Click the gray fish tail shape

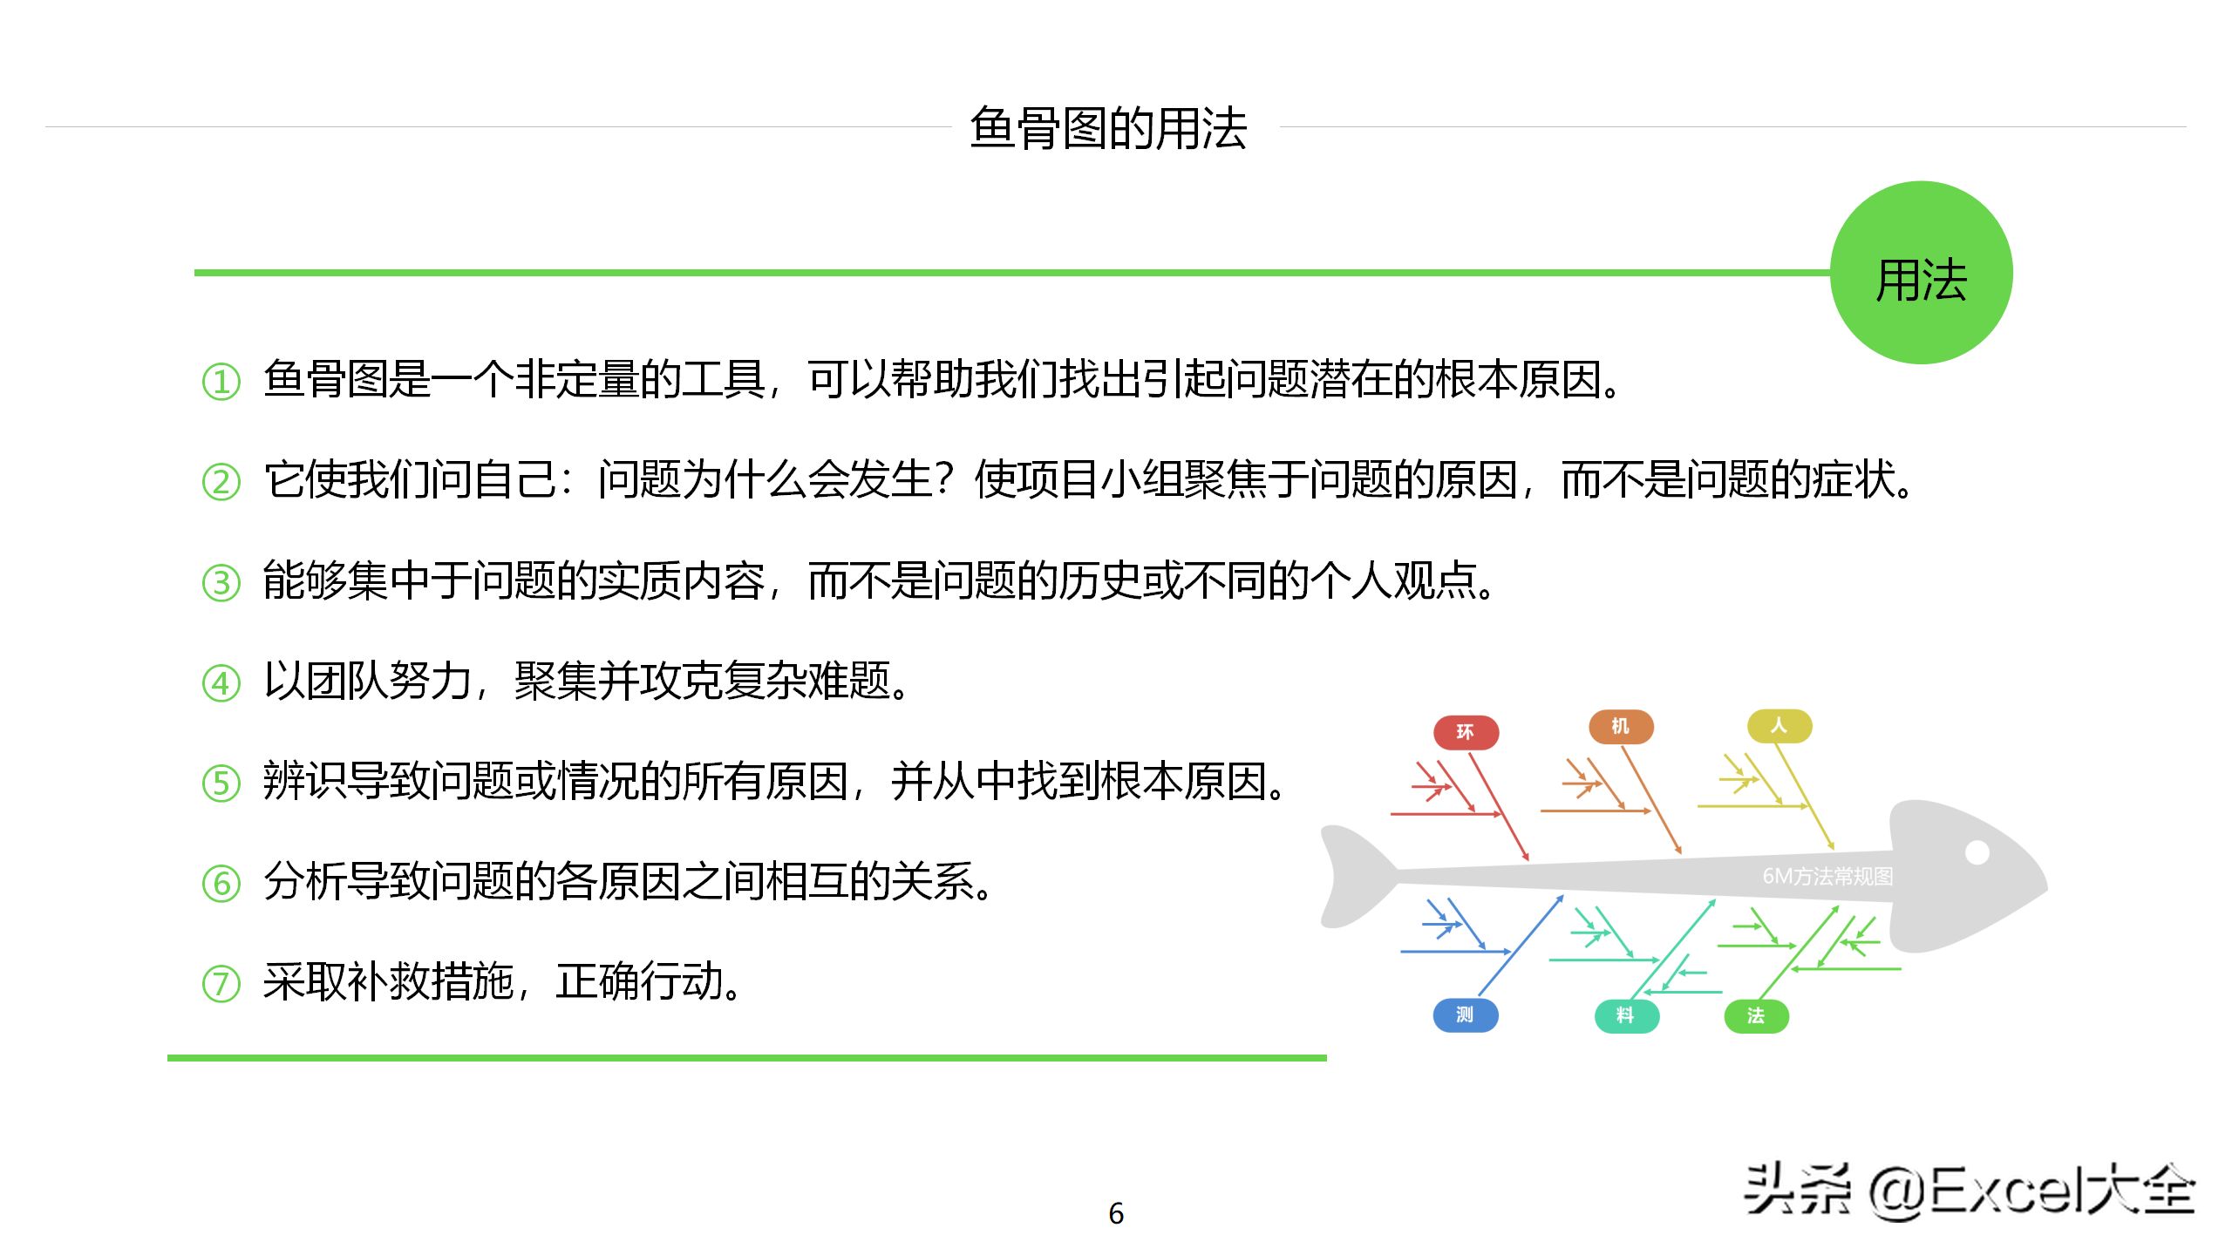click(1352, 876)
